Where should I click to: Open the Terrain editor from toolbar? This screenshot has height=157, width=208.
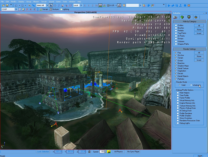coord(43,9)
